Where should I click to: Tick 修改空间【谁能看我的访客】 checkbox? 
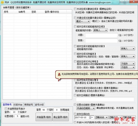pyautogui.click(x=75, y=46)
